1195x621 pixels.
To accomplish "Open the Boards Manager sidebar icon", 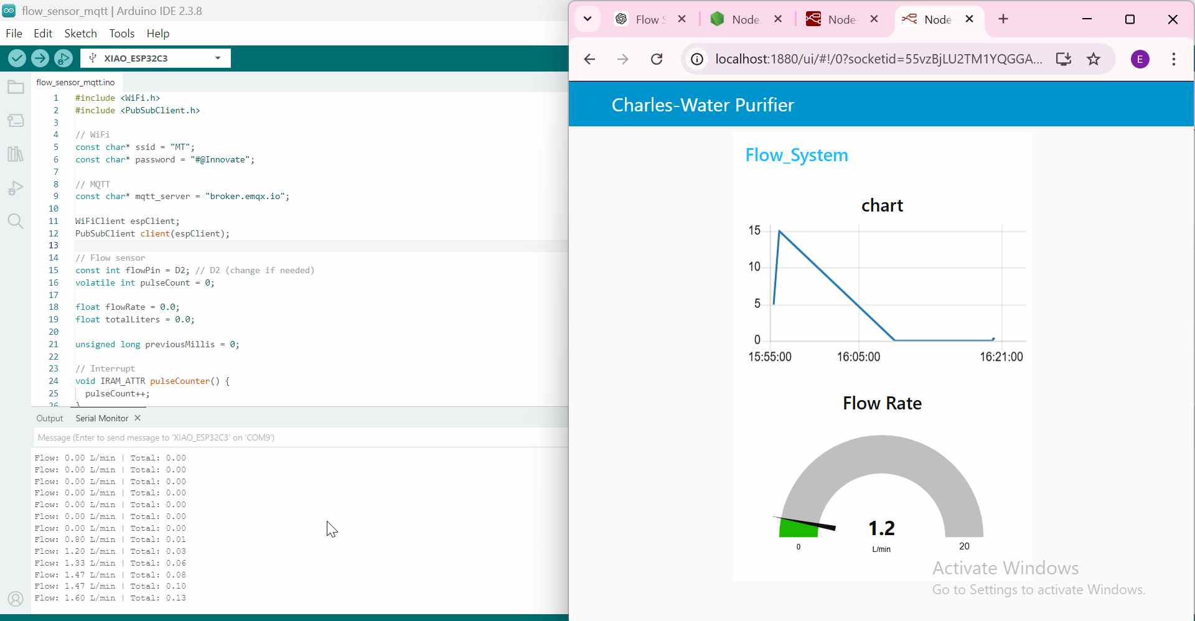I will [16, 121].
